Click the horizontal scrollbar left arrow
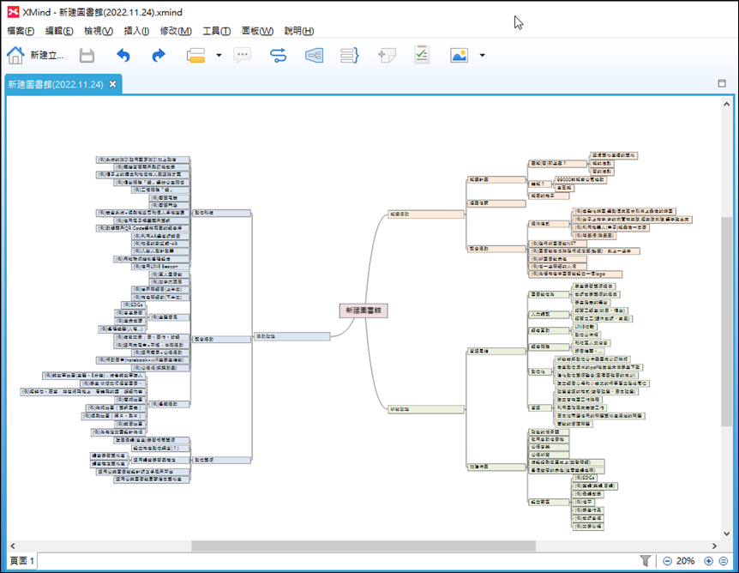The height and width of the screenshot is (573, 739). point(13,546)
